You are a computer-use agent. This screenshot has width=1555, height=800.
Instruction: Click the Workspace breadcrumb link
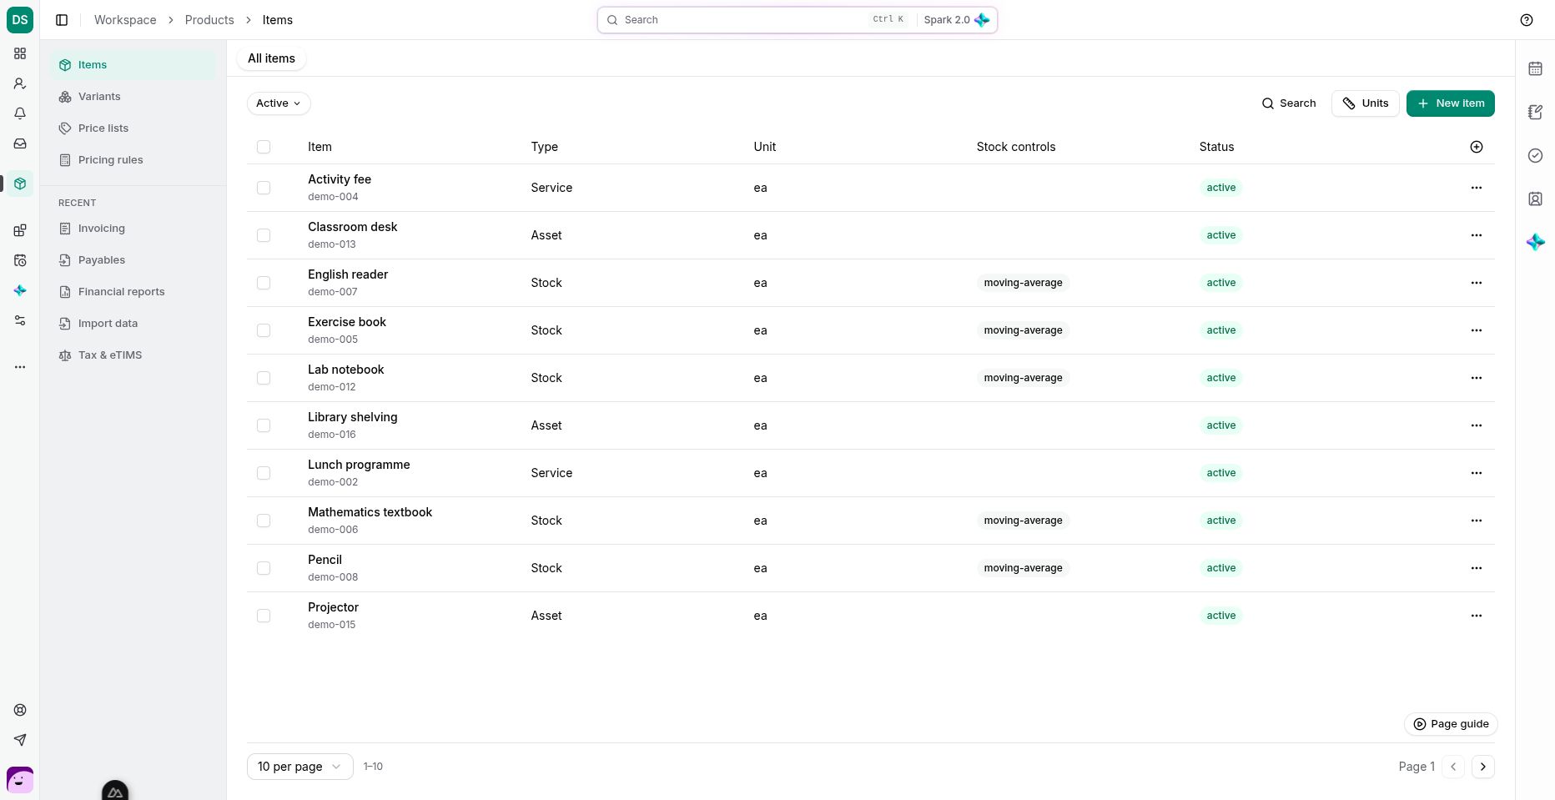tap(125, 20)
